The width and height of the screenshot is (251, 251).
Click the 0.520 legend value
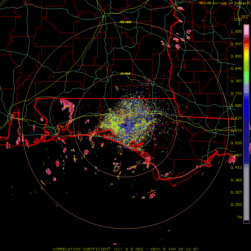(236, 143)
